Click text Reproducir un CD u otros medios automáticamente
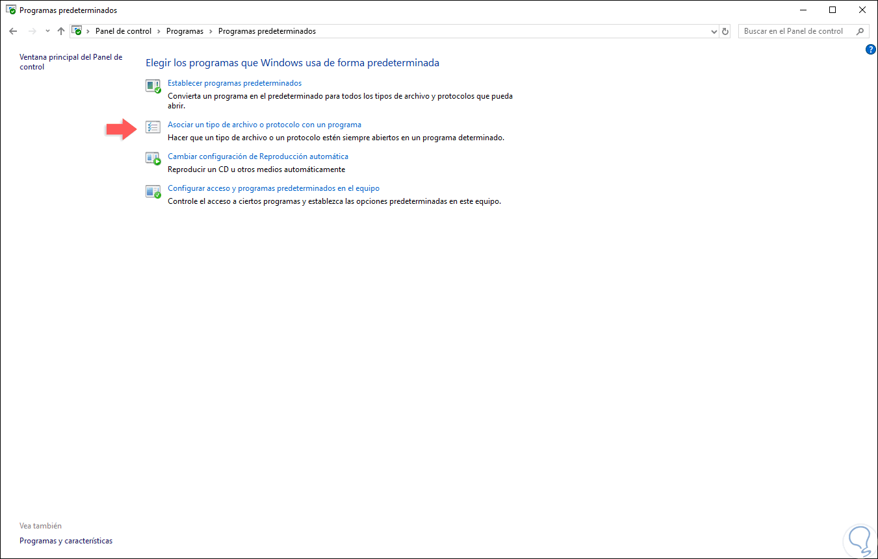Screen dimensions: 878x559 (x=257, y=169)
